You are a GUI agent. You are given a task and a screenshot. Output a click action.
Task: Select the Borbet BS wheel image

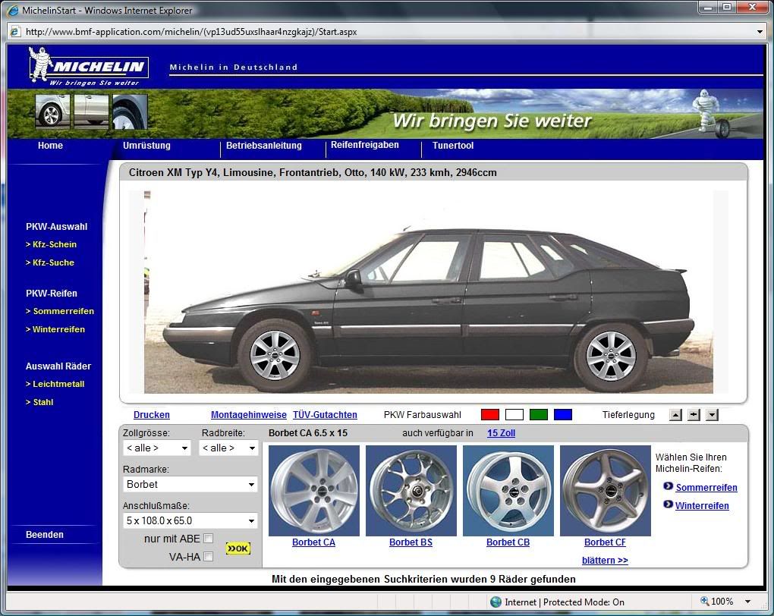[411, 491]
